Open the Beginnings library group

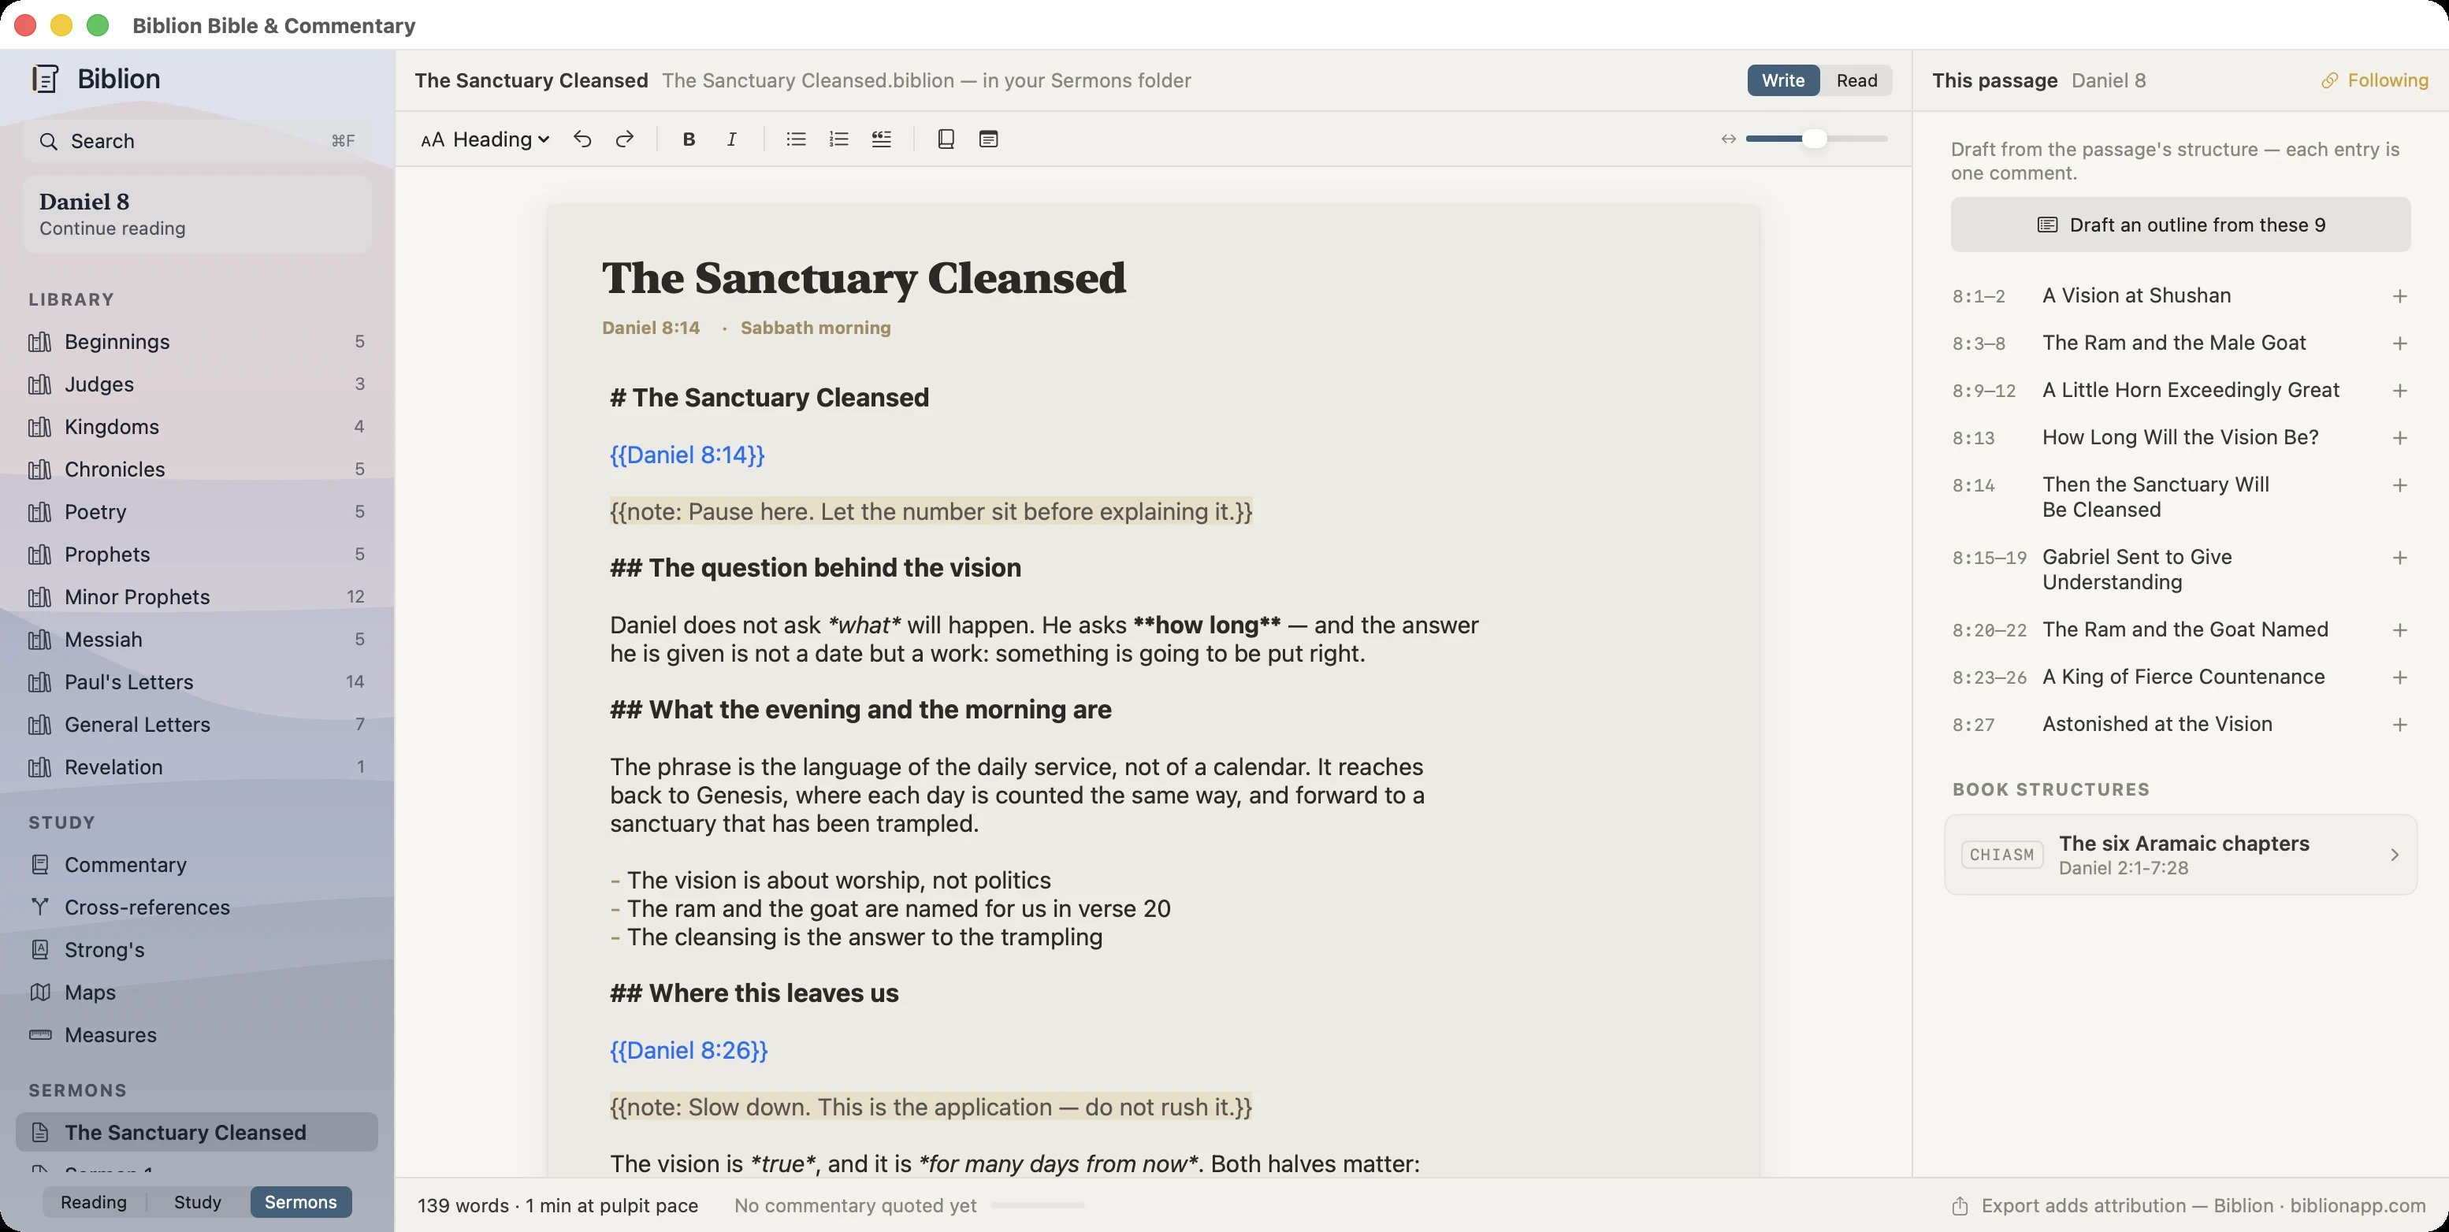[197, 342]
